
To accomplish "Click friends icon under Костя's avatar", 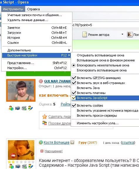I will coord(11,166).
